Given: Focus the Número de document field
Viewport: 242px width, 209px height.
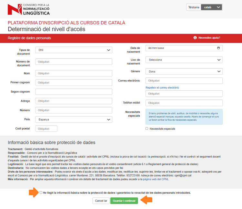Looking at the screenshot, I should coord(74,62).
